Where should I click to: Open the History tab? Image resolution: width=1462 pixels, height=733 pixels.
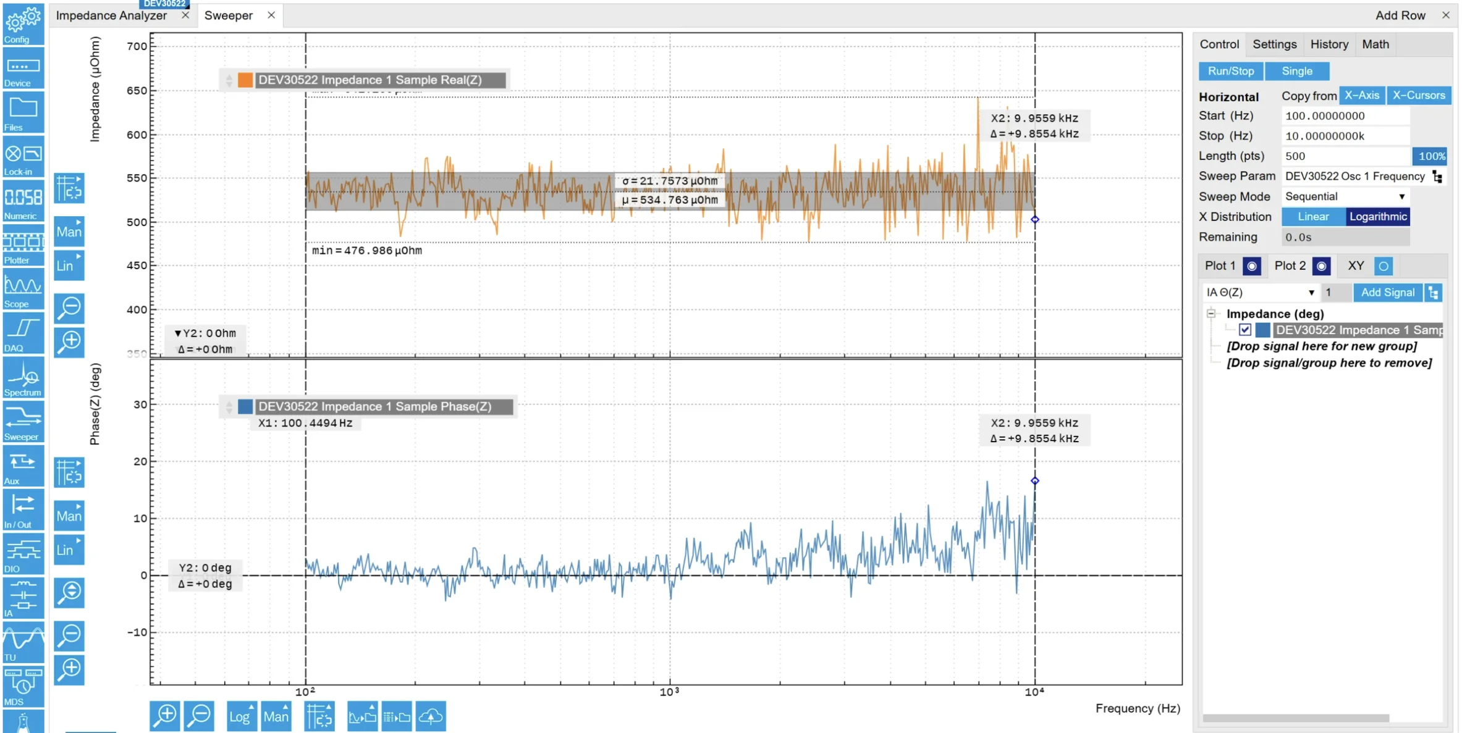1329,44
